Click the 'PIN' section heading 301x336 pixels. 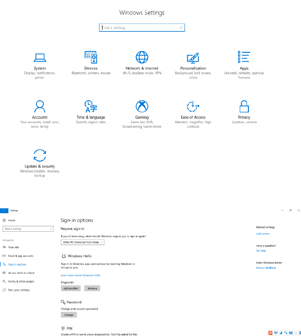tap(69, 328)
